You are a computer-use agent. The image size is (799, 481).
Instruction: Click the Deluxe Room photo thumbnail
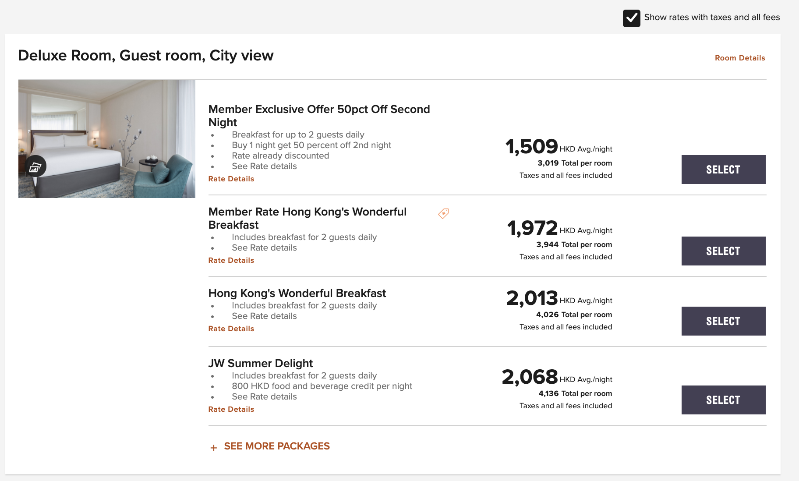pyautogui.click(x=106, y=138)
